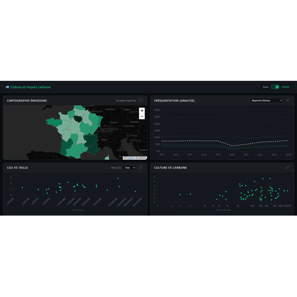Expand the Culture vs Carbone panel fullscreen

coord(287,168)
